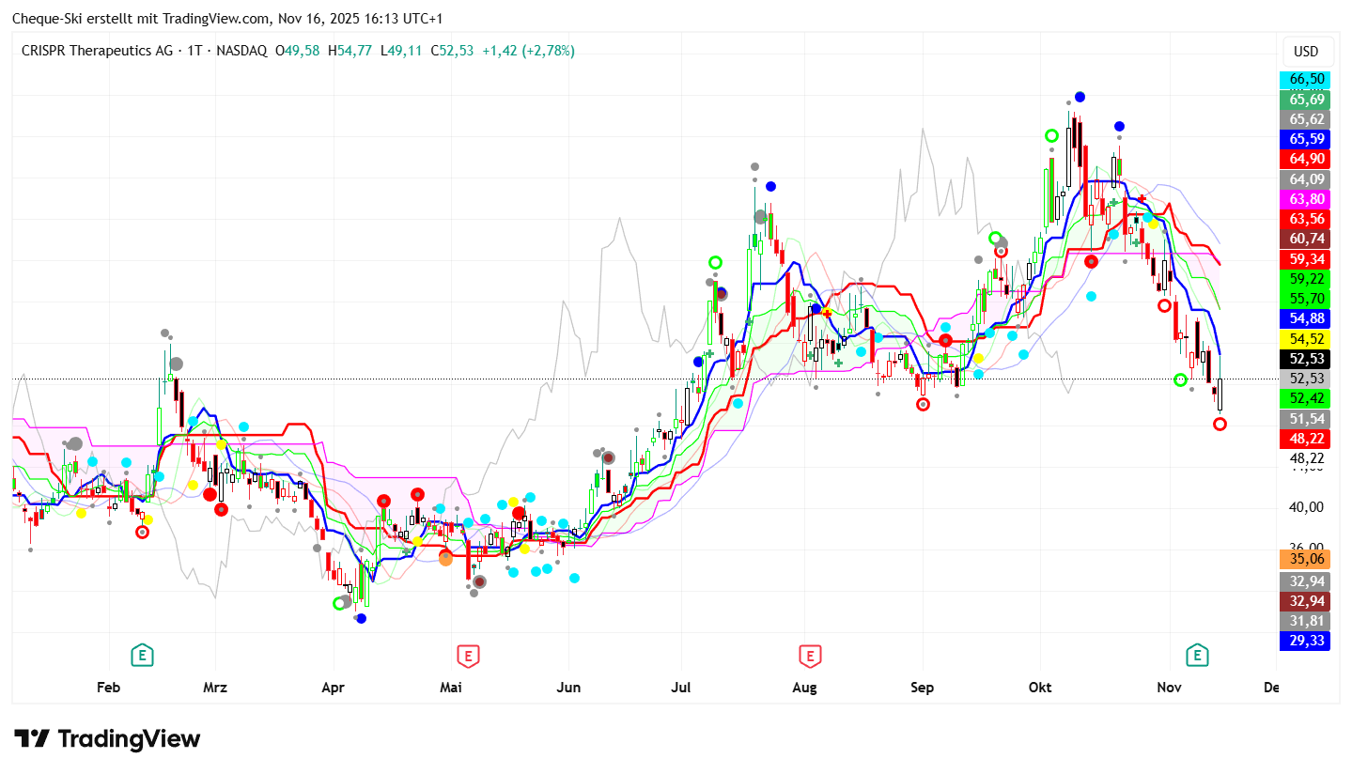This screenshot has height=774, width=1352.
Task: Open the green earnings marker in November
Action: [x=1197, y=655]
